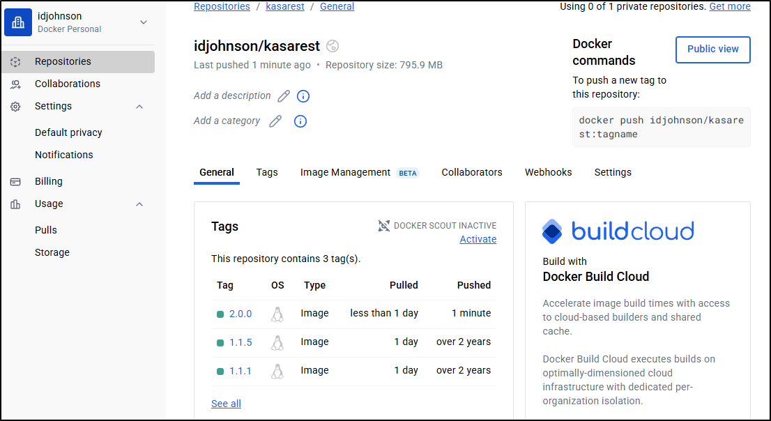Collapse the Settings section chevron

[139, 106]
